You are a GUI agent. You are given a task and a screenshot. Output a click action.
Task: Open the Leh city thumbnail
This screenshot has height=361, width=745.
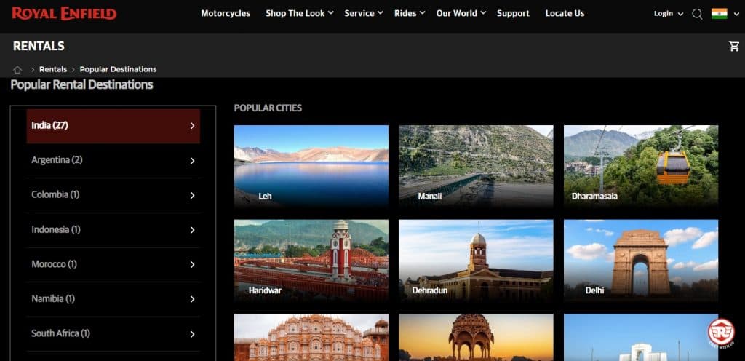point(311,166)
